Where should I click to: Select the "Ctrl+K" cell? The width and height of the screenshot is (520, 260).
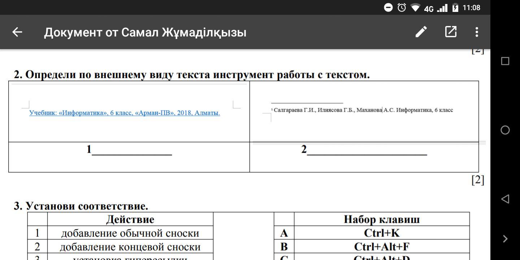tap(382, 233)
